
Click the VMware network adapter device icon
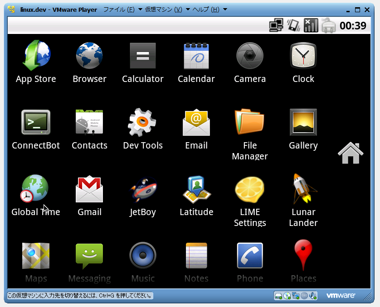point(296,296)
